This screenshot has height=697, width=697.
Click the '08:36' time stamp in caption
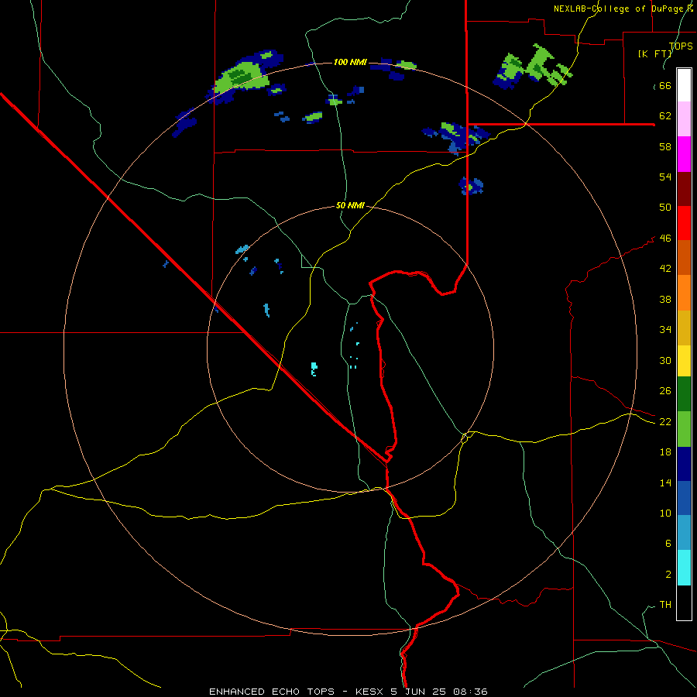pyautogui.click(x=470, y=692)
